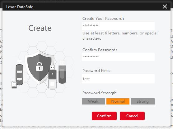Click the 'Password hints:' label

click(96, 70)
